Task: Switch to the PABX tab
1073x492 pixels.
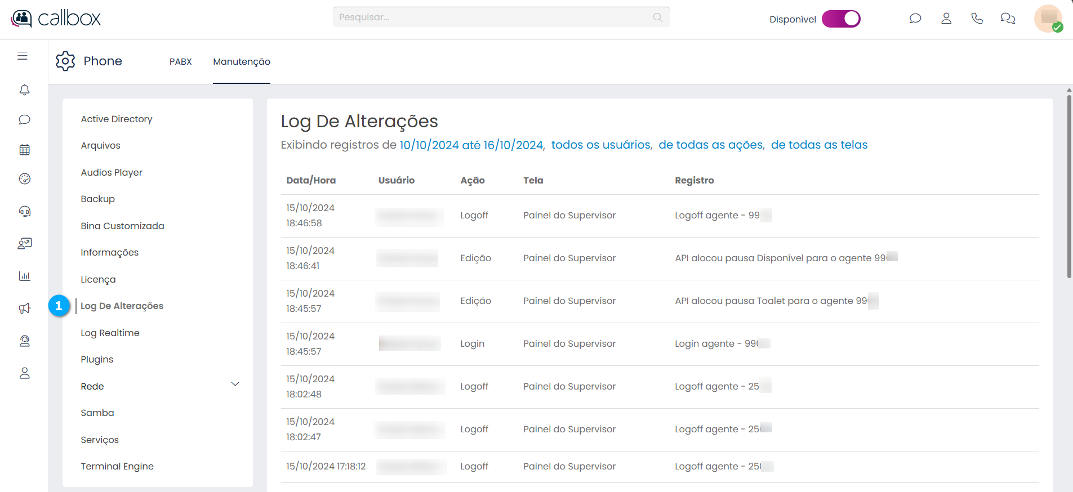Action: pyautogui.click(x=180, y=62)
